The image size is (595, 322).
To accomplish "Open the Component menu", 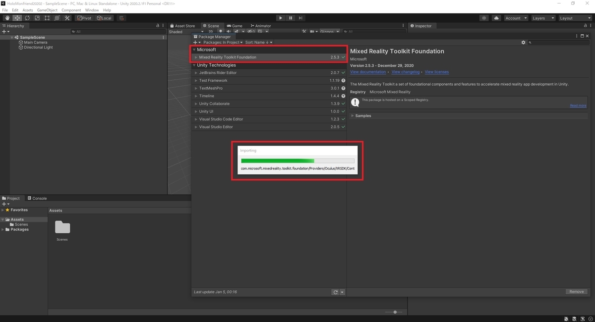I will pyautogui.click(x=71, y=10).
